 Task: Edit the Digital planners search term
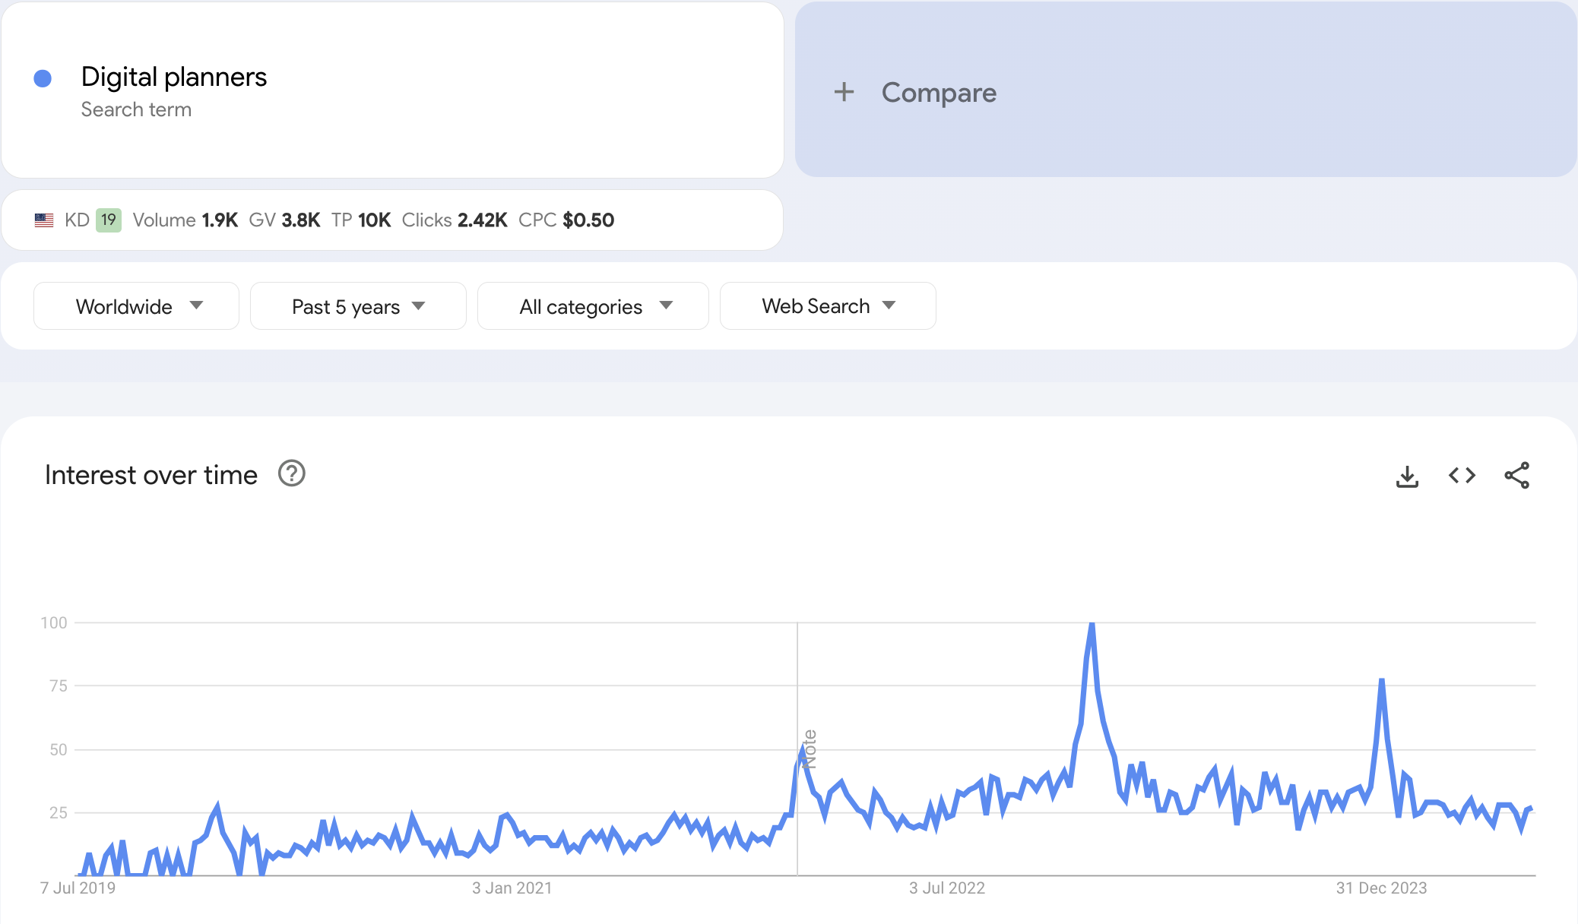tap(174, 78)
